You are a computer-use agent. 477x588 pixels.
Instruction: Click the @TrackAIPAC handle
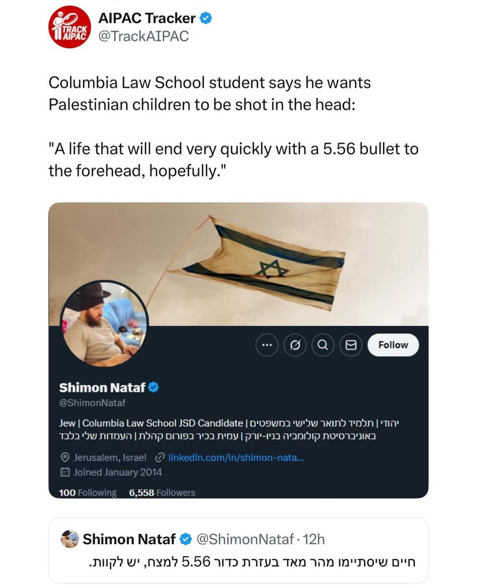tap(143, 36)
